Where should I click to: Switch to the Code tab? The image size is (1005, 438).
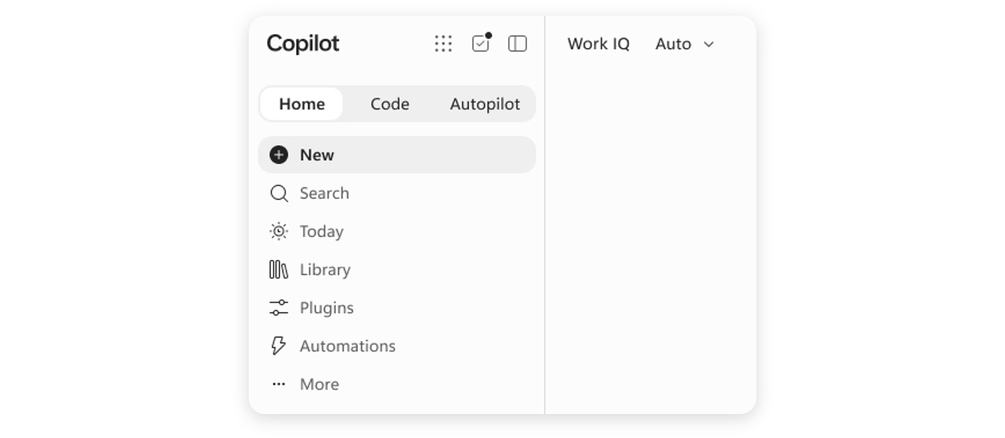389,104
